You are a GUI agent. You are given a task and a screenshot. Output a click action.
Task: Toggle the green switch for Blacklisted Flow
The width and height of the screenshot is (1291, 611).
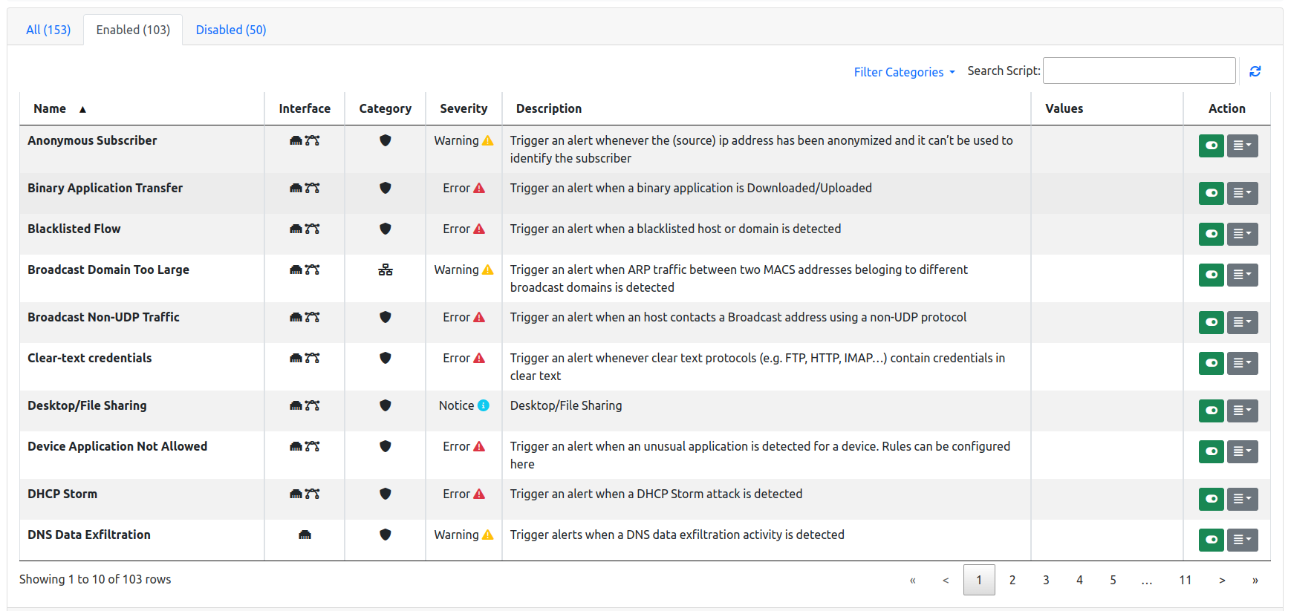click(1211, 234)
